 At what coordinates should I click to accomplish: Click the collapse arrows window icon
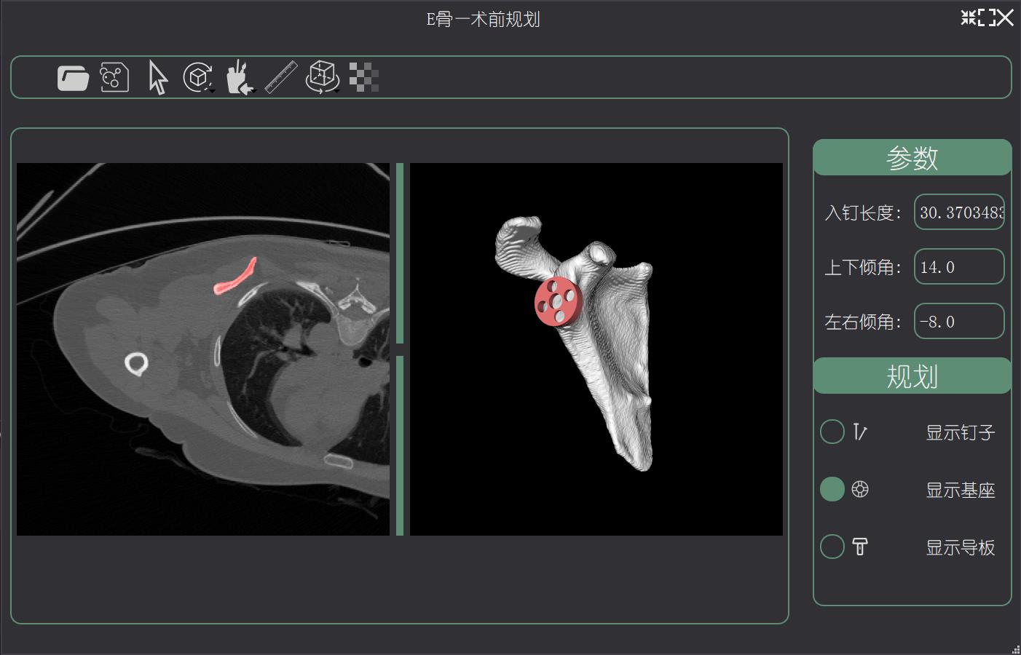click(969, 17)
